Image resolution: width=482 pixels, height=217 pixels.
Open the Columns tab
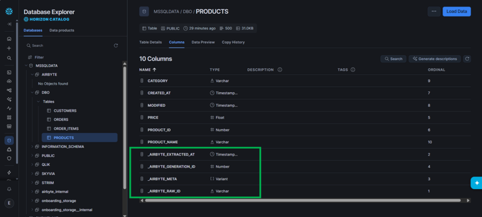coord(177,42)
